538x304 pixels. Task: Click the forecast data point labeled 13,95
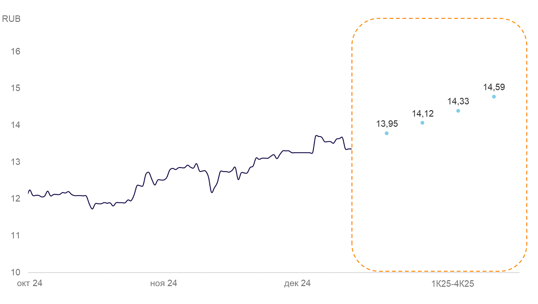[x=386, y=133]
